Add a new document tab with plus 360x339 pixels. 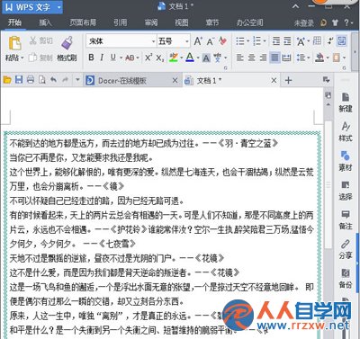click(x=288, y=80)
